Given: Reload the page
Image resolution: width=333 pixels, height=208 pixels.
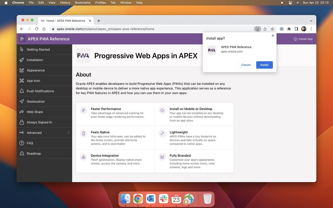Looking at the screenshot, I should tap(36, 29).
